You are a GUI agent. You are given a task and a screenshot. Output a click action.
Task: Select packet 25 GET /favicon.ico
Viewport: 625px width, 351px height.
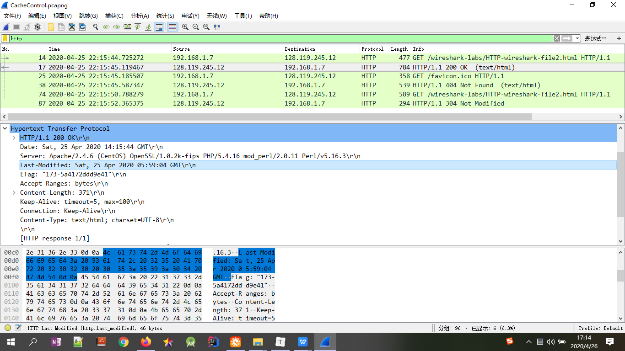pyautogui.click(x=312, y=76)
